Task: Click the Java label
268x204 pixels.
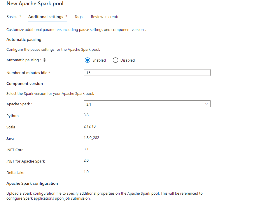Action: tap(10, 139)
